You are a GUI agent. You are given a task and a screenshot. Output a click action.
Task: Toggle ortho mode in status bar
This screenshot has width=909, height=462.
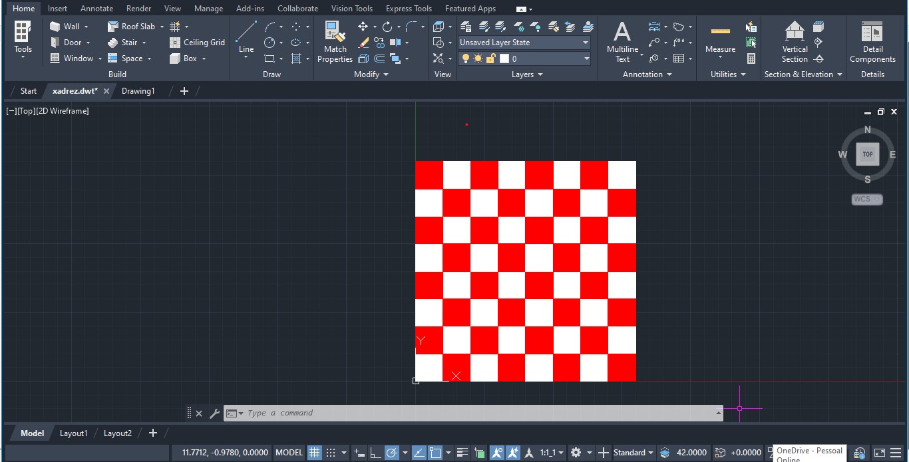[375, 453]
